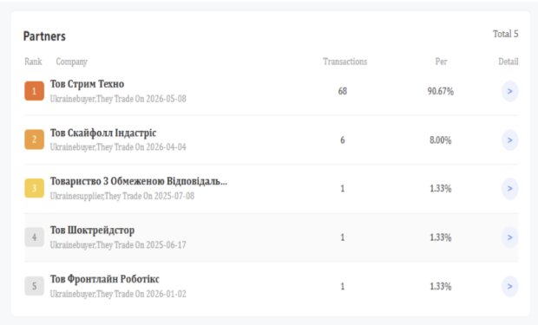Screen dimensions: 538x325
Task: Click the gray rank 4 badge
Action: click(35, 237)
